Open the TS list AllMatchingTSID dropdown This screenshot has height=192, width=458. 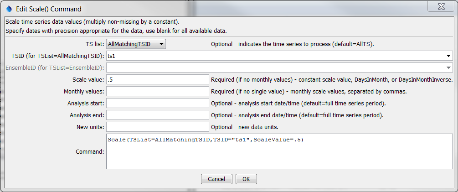136,44
